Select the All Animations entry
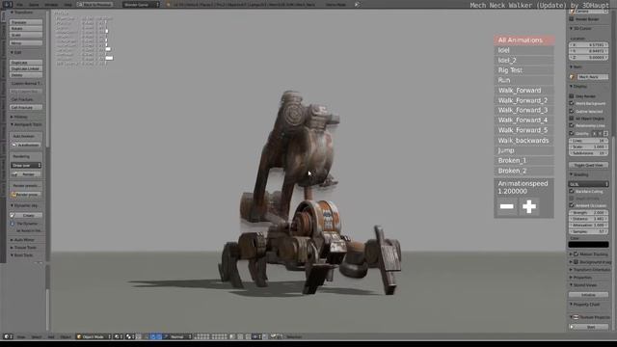This screenshot has width=617, height=347. [x=523, y=40]
